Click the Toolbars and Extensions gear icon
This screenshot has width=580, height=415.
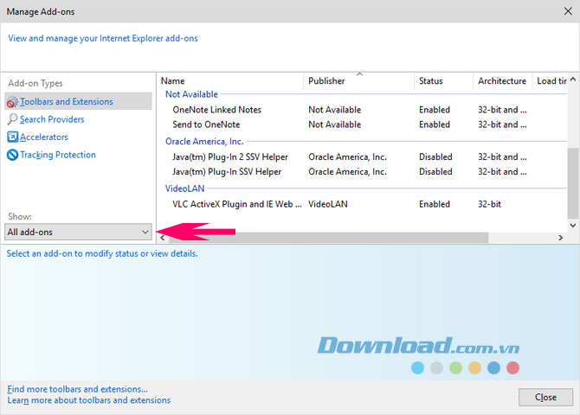point(12,102)
